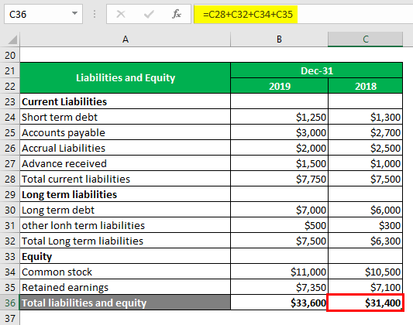Click the formula bar text =C28+C32+C34+C35
Viewport: 413px width, 325px height.
248,14
